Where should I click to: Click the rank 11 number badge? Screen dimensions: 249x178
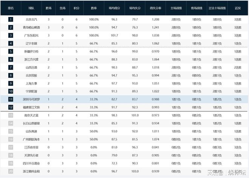pos(11,99)
